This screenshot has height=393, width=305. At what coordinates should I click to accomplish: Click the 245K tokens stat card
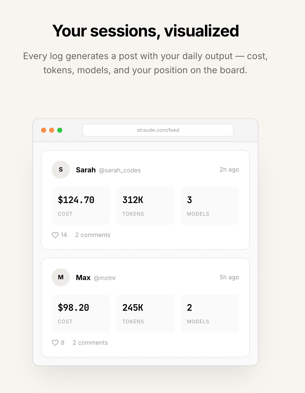(x=145, y=313)
